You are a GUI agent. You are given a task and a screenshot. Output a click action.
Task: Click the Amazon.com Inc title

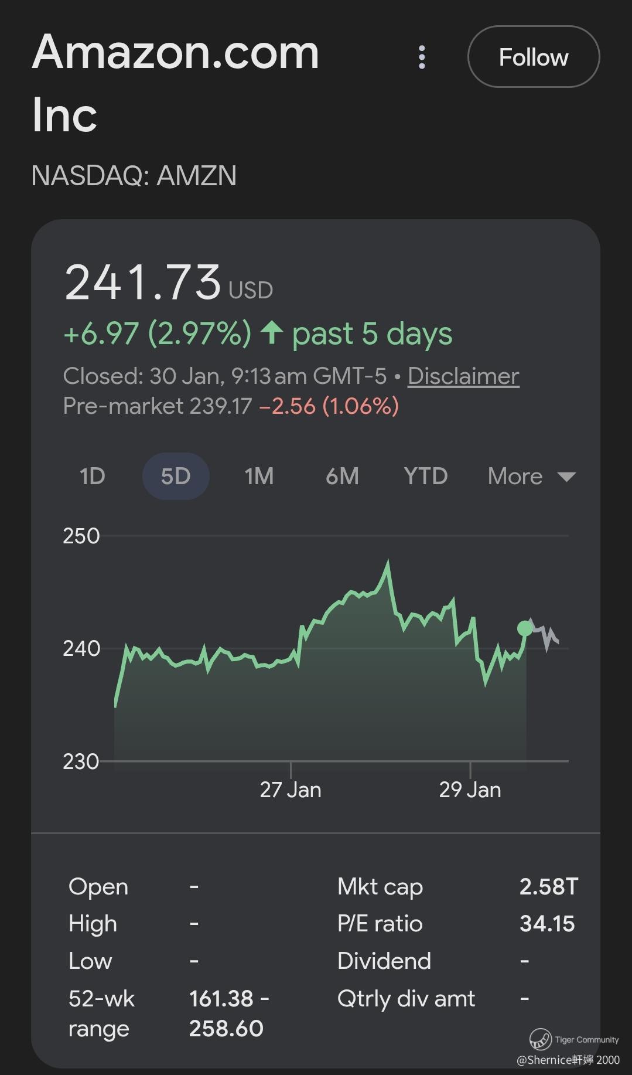(176, 82)
